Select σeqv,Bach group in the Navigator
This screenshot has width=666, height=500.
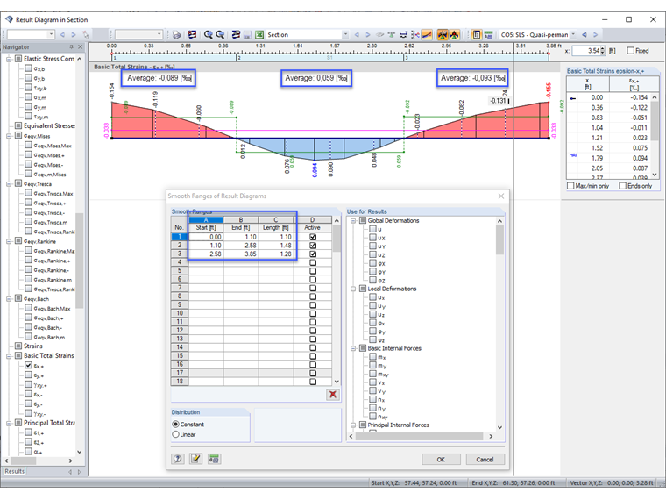(x=36, y=299)
